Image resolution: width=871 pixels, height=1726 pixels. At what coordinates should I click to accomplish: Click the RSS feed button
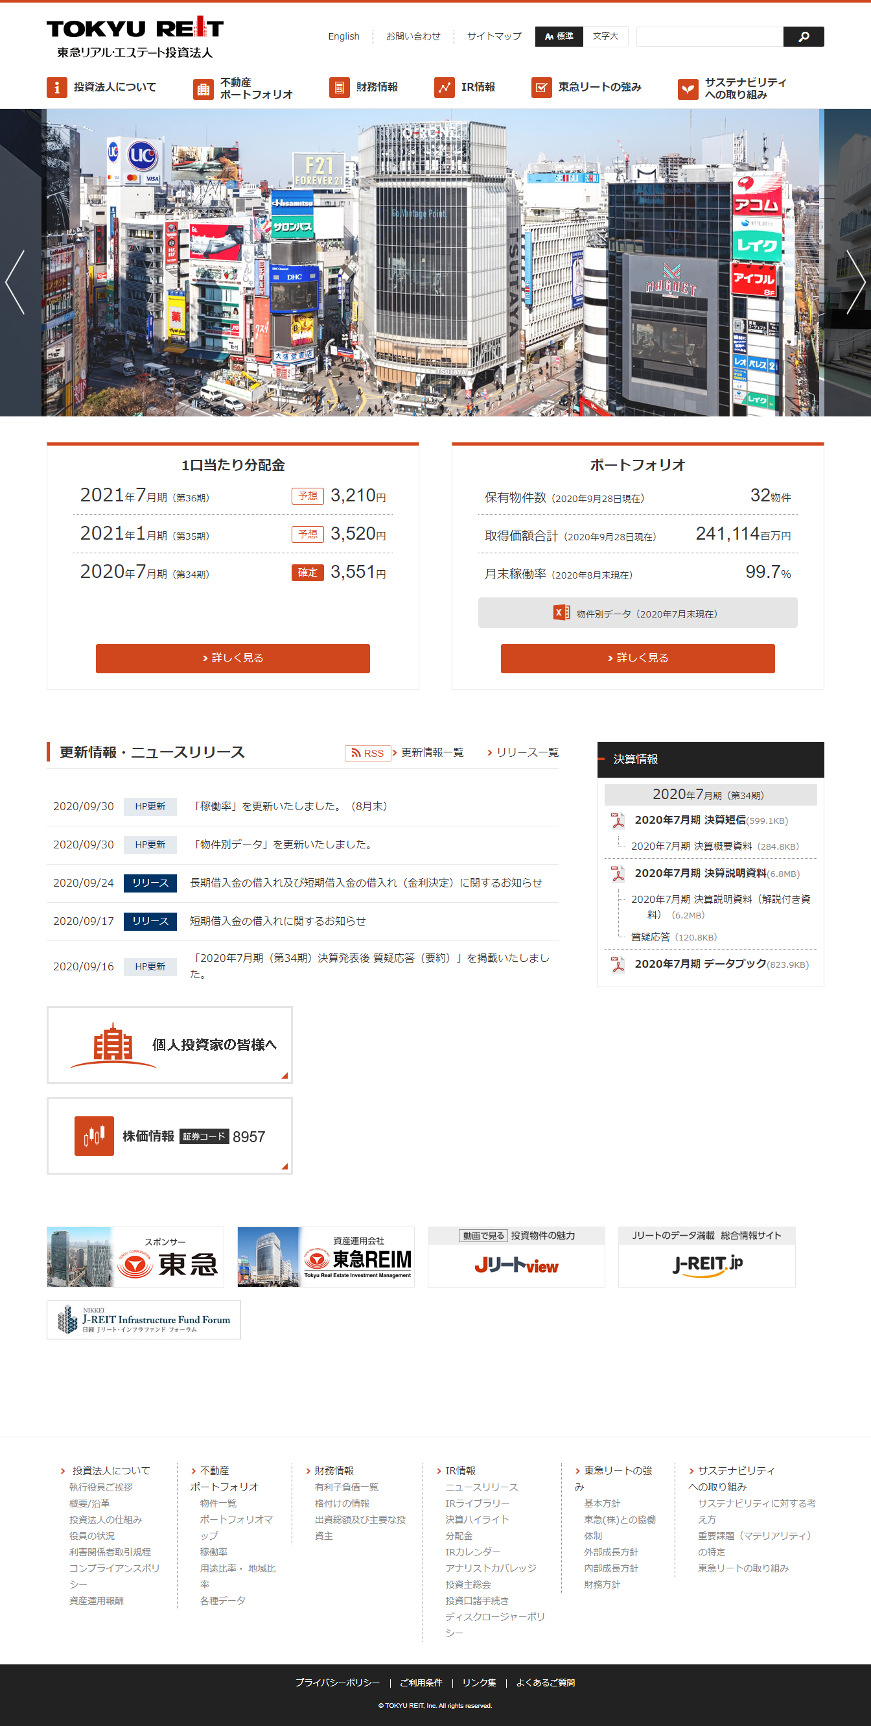[367, 753]
